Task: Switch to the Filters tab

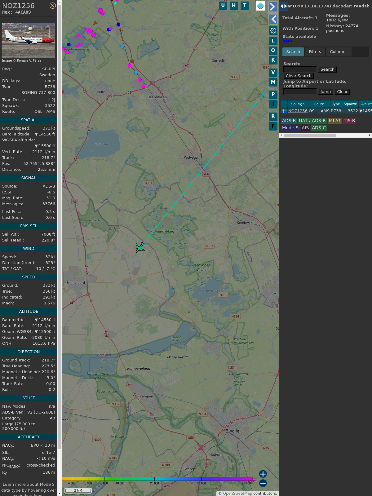Action: [315, 52]
